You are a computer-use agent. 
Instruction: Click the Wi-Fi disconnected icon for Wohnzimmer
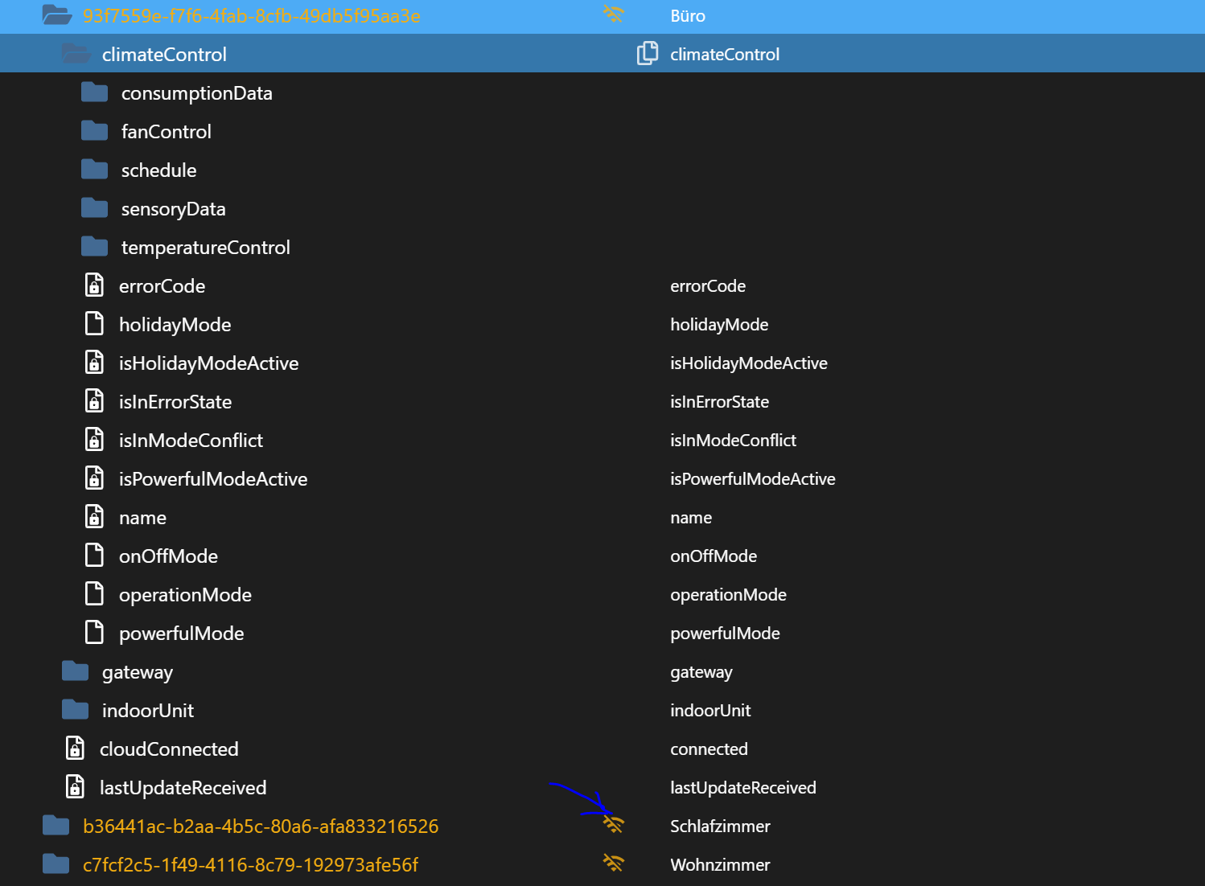point(614,863)
